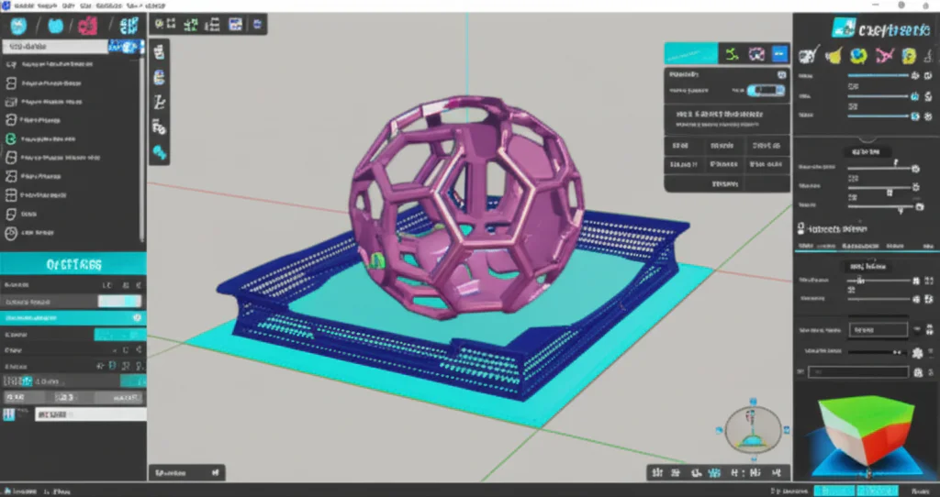Click the small blue icon ending the viewport top toolbar
Screen dimensions: 940x497
click(x=258, y=24)
